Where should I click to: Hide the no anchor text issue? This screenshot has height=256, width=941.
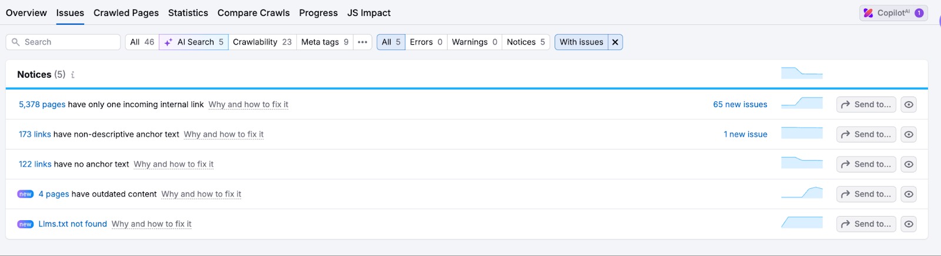[x=909, y=164]
